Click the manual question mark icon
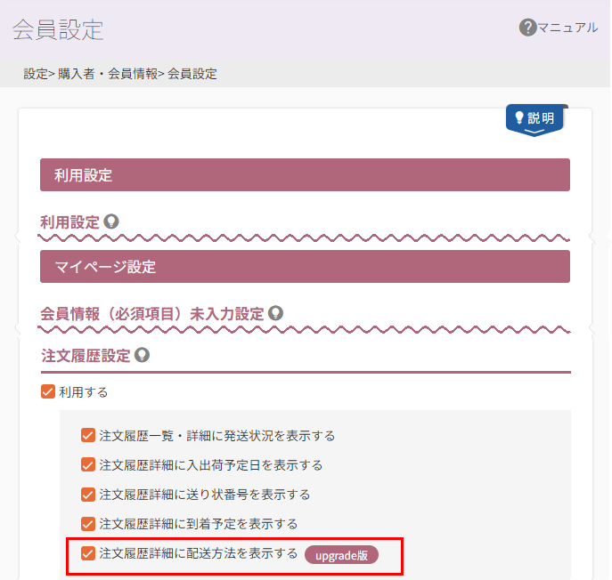Viewport: 612px width, 580px height. [x=527, y=28]
